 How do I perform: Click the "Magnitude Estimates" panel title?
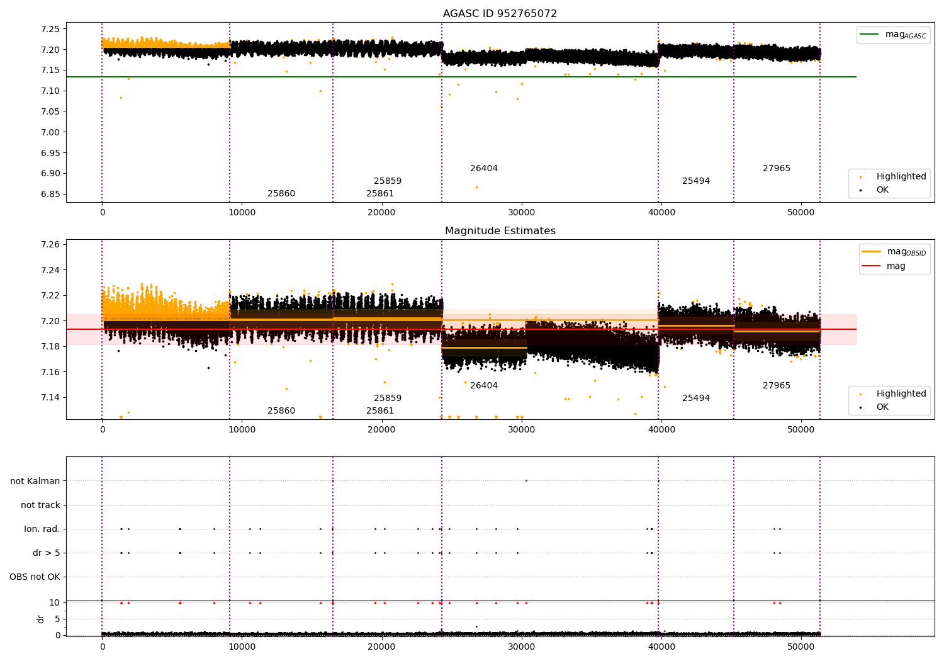point(500,231)
